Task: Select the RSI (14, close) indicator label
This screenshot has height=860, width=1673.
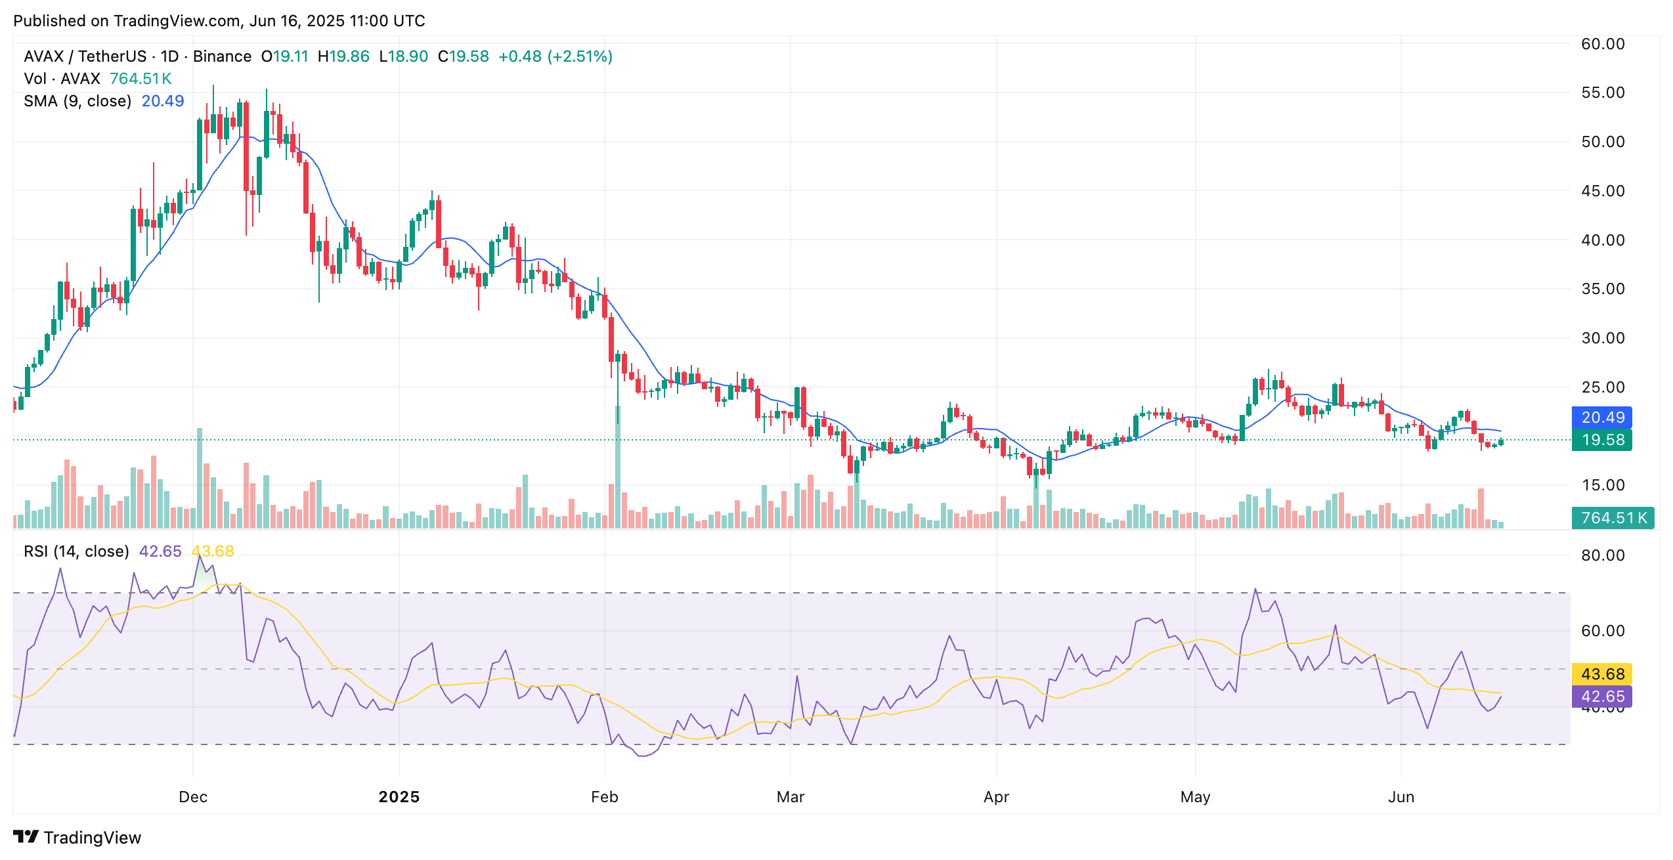Action: coord(76,551)
